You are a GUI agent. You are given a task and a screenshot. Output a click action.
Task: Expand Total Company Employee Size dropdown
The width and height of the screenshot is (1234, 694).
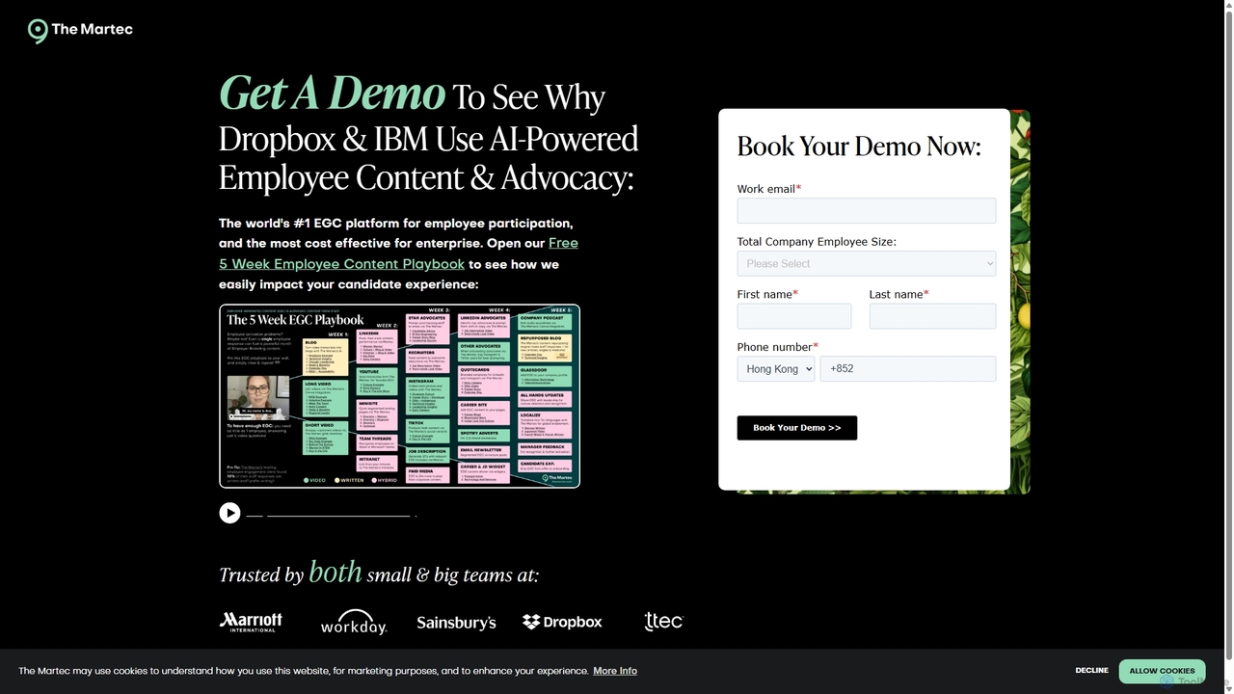click(x=866, y=263)
